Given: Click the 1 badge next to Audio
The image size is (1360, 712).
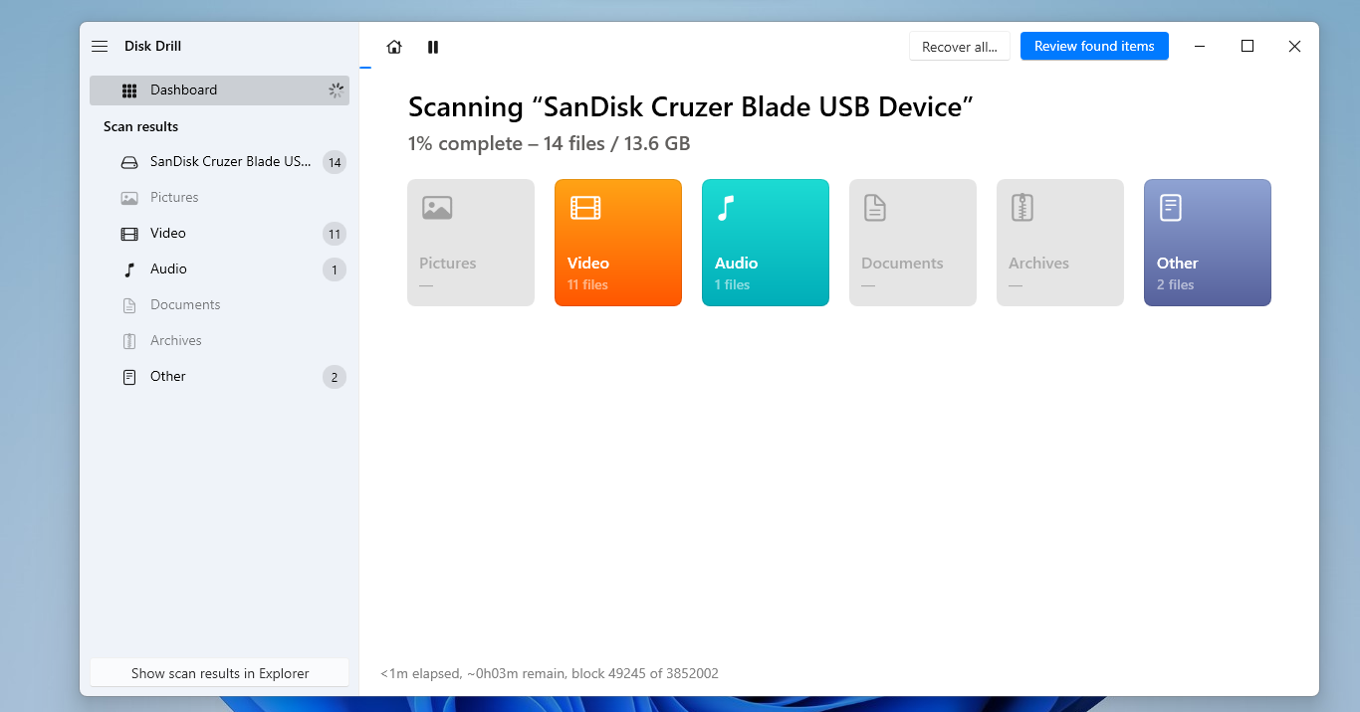Looking at the screenshot, I should (x=335, y=269).
